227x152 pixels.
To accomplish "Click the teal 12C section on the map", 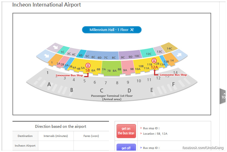I will point(148,54).
